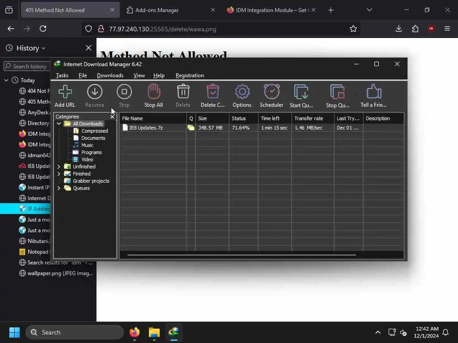
Task: Click the File Explorer taskbar icon
Action: pos(154,332)
